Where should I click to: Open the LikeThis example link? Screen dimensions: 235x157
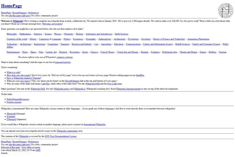(x=46, y=84)
